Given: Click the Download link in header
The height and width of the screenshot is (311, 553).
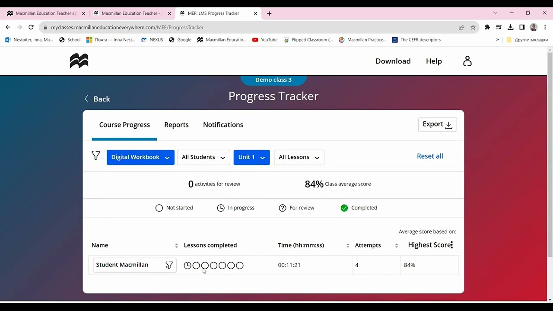Looking at the screenshot, I should tap(393, 61).
